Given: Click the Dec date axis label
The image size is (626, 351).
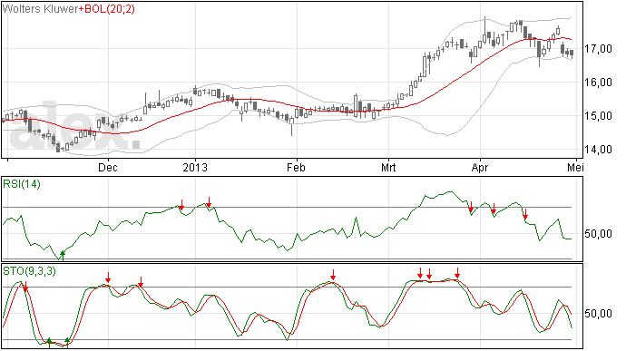Looking at the screenshot, I should 108,167.
